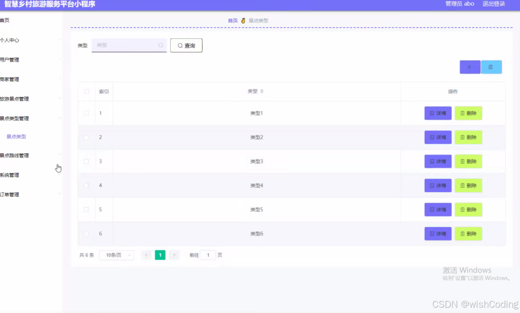
Task: Click 操作 column header
Action: [x=453, y=91]
